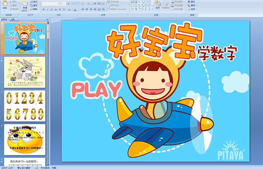The height and width of the screenshot is (169, 263).
Task: Center the paragraph text
Action: pos(87,9)
